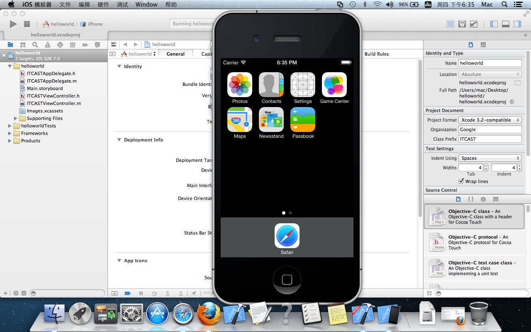
Task: Open Game Center in the simulator
Action: tap(334, 85)
